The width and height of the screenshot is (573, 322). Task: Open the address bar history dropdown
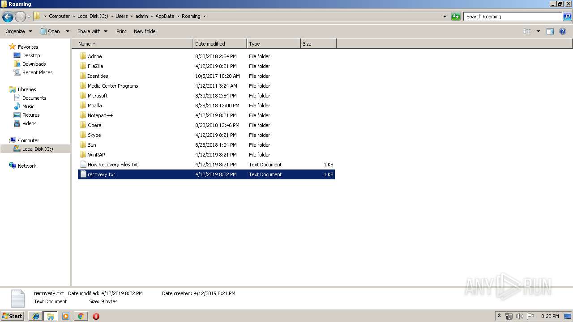pyautogui.click(x=445, y=17)
